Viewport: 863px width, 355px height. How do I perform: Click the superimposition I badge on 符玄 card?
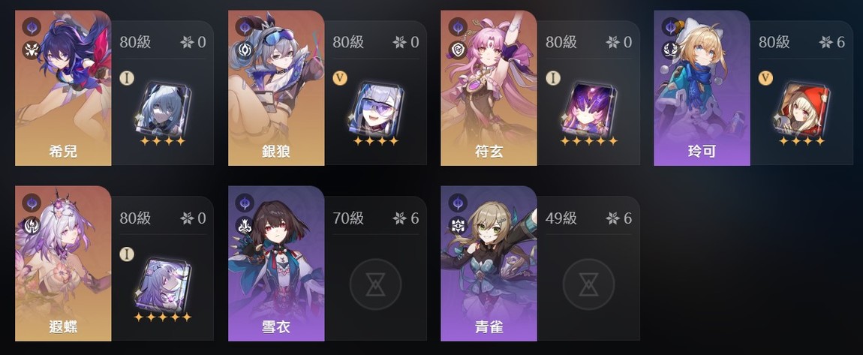click(552, 78)
